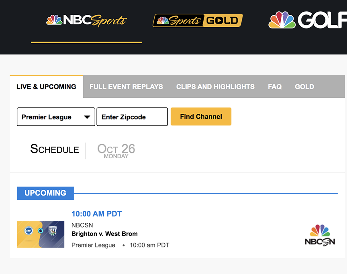Image resolution: width=347 pixels, height=274 pixels.
Task: Click the NBCSN channel text label
Action: [x=82, y=225]
